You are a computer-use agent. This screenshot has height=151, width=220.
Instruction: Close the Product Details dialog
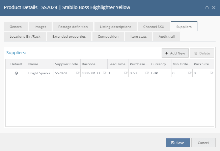click(x=214, y=7)
